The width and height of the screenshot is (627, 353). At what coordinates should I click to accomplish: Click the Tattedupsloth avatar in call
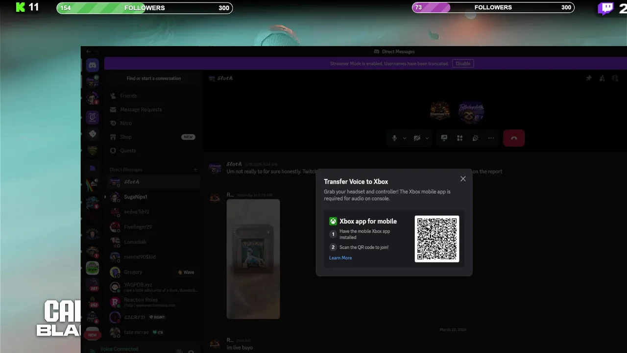pyautogui.click(x=471, y=112)
